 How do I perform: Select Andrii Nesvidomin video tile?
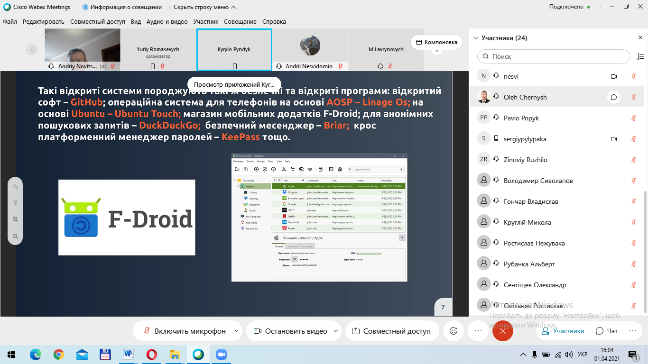[310, 49]
